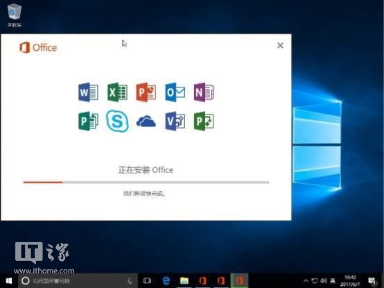The width and height of the screenshot is (384, 288).
Task: Click the Word icon in the installer
Action: click(88, 92)
